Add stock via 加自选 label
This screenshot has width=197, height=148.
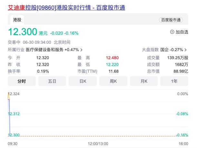coord(182,32)
